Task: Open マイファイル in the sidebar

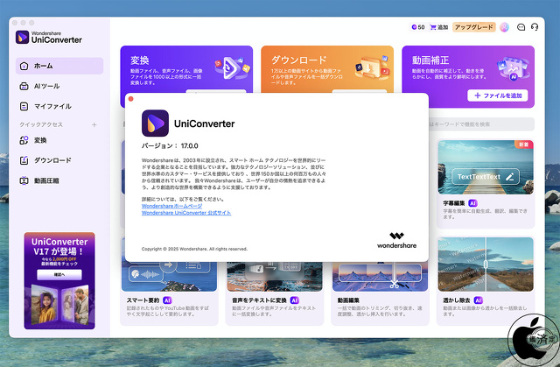Action: [x=52, y=106]
